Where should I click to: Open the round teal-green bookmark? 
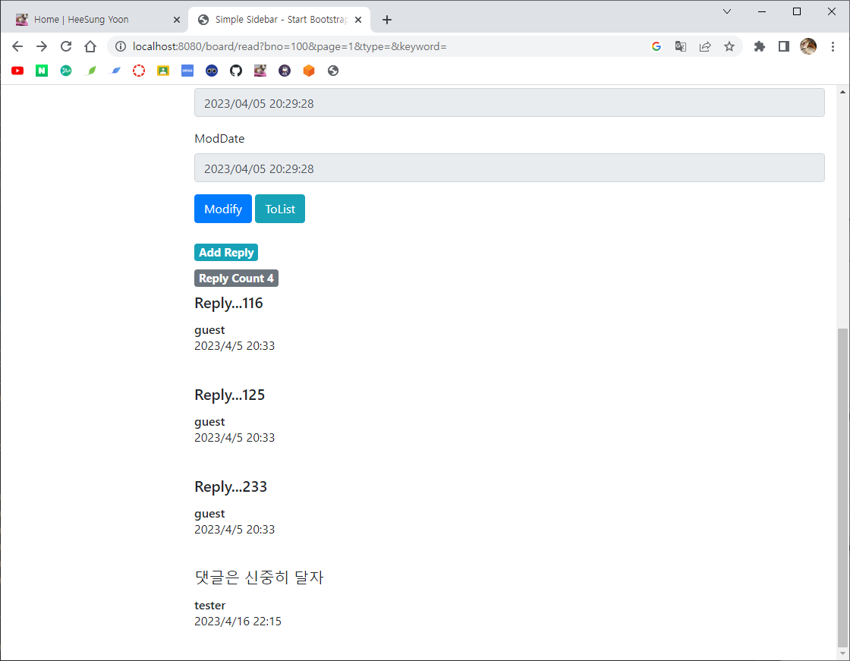point(66,71)
